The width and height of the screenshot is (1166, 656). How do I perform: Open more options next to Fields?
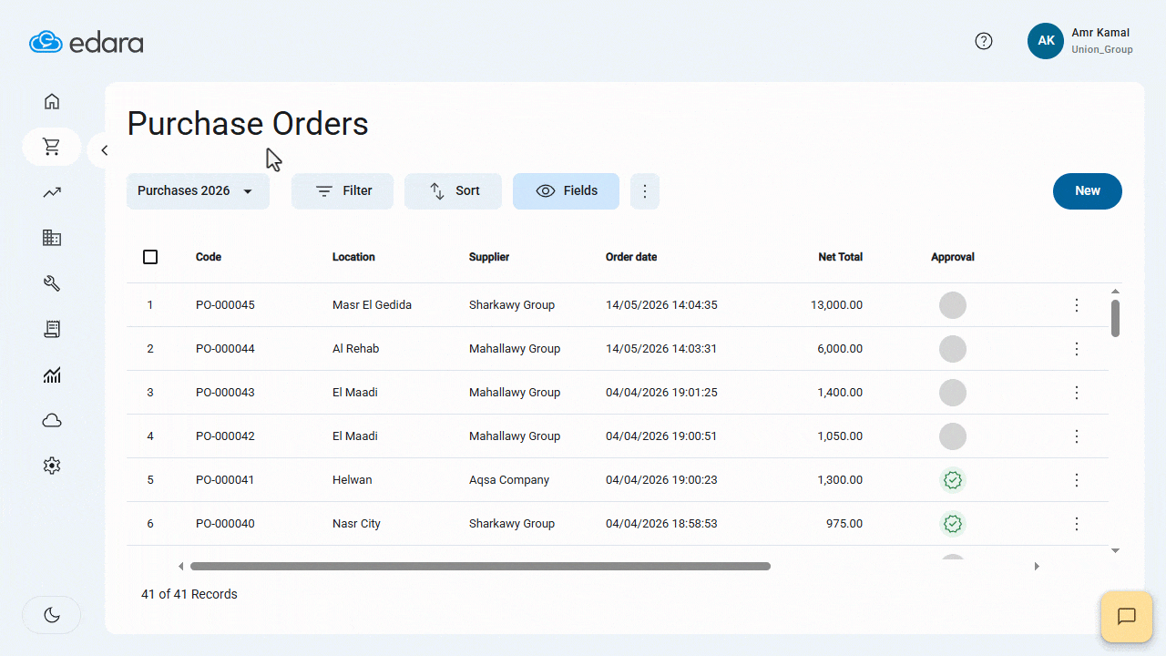[645, 191]
